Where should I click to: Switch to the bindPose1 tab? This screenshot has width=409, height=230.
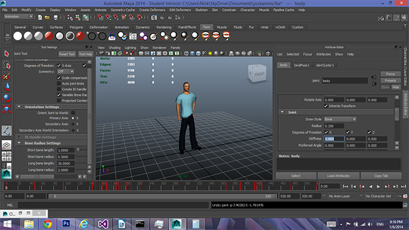[x=302, y=65]
